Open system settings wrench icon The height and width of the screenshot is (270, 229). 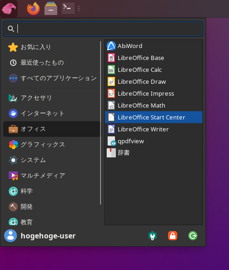(153, 236)
